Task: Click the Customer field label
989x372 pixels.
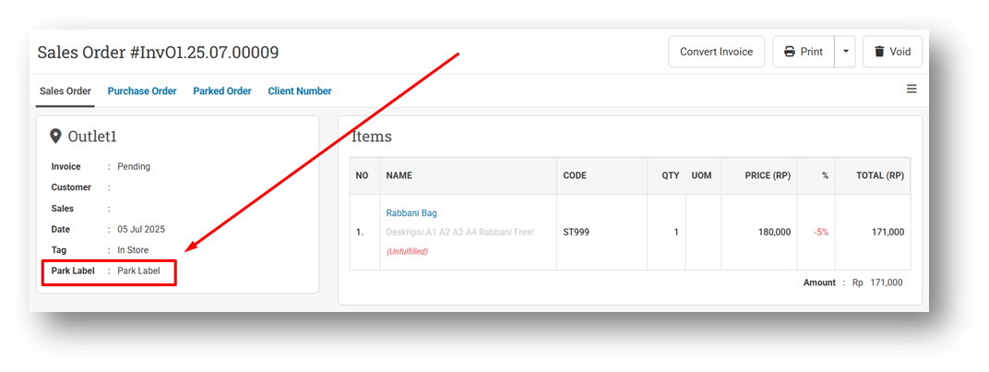Action: (71, 187)
